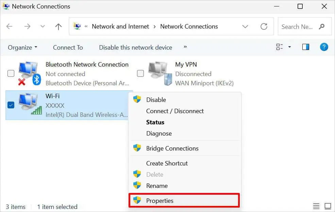Switch to details view using status bar icon
Image resolution: width=335 pixels, height=212 pixels.
coord(316,206)
